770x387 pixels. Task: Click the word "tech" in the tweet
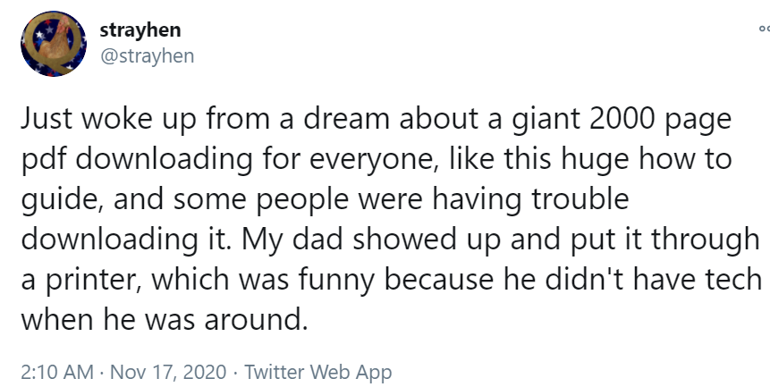pyautogui.click(x=733, y=279)
